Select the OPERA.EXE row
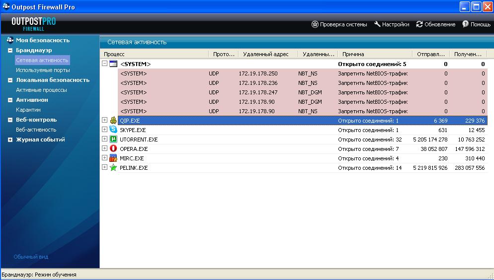This screenshot has width=494, height=280. (303, 149)
